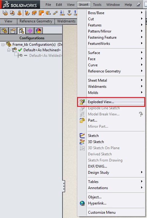Open the Help menu
Viewport: 147px width, 218px height.
pos(128,5)
